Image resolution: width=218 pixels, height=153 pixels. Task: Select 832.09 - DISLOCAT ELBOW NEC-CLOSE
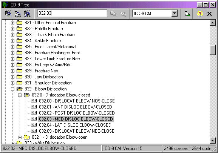click(77, 131)
